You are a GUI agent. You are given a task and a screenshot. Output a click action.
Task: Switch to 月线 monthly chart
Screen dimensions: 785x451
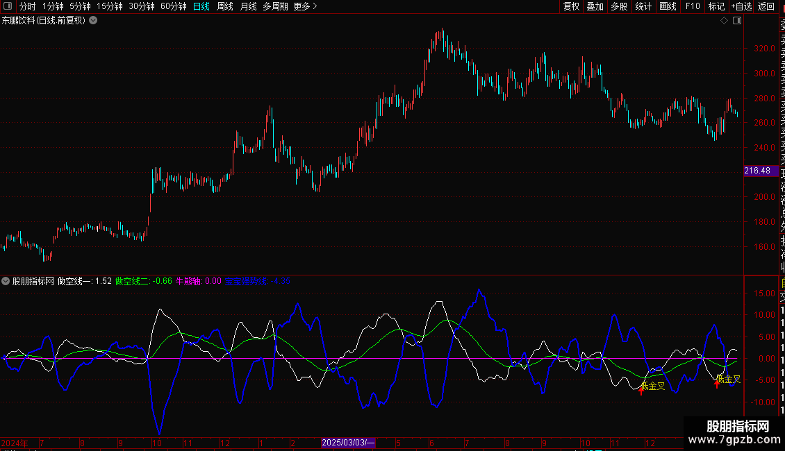tap(248, 6)
